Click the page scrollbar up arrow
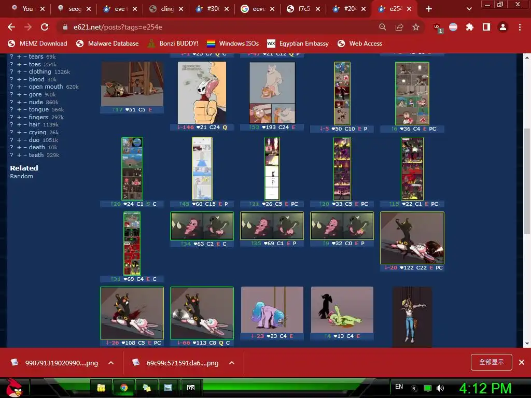The image size is (531, 398). pyautogui.click(x=527, y=58)
